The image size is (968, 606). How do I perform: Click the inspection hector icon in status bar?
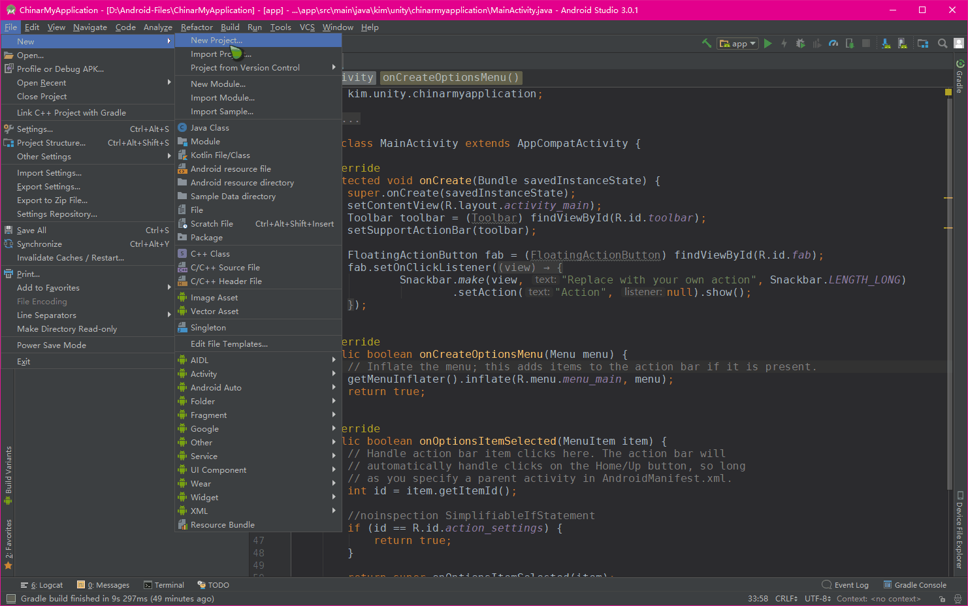[958, 599]
